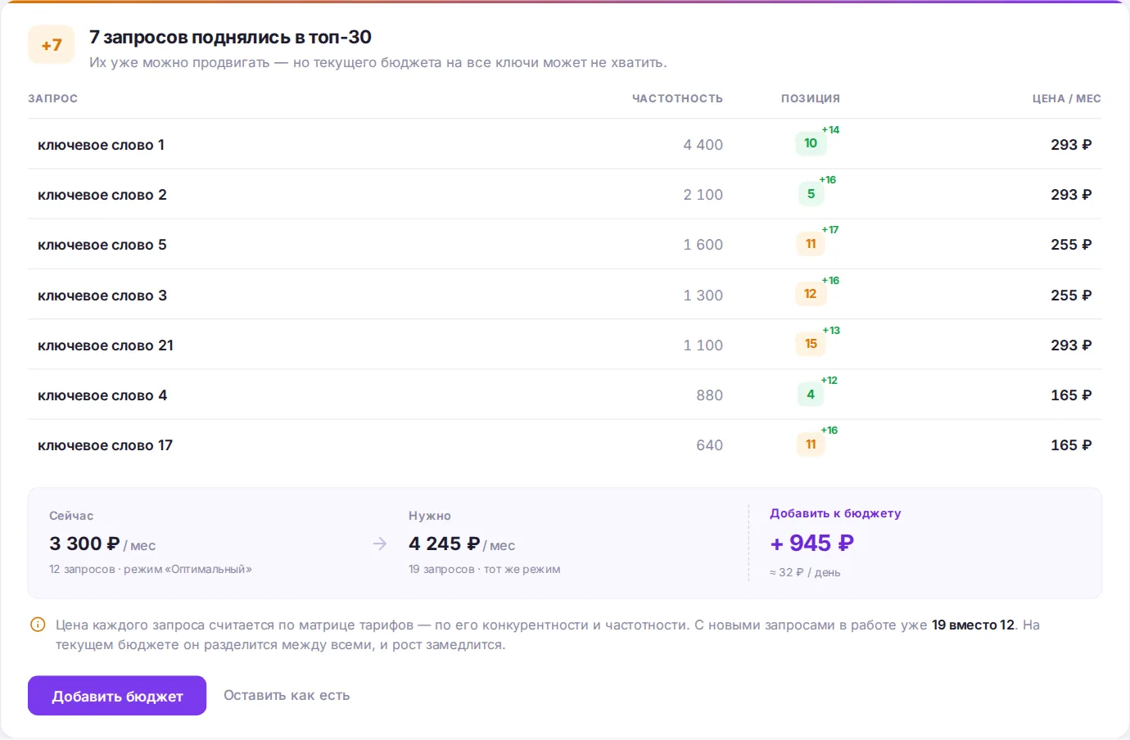Viewport: 1130px width, 740px height.
Task: Click the + 945 ₽ budget amount
Action: tap(811, 544)
